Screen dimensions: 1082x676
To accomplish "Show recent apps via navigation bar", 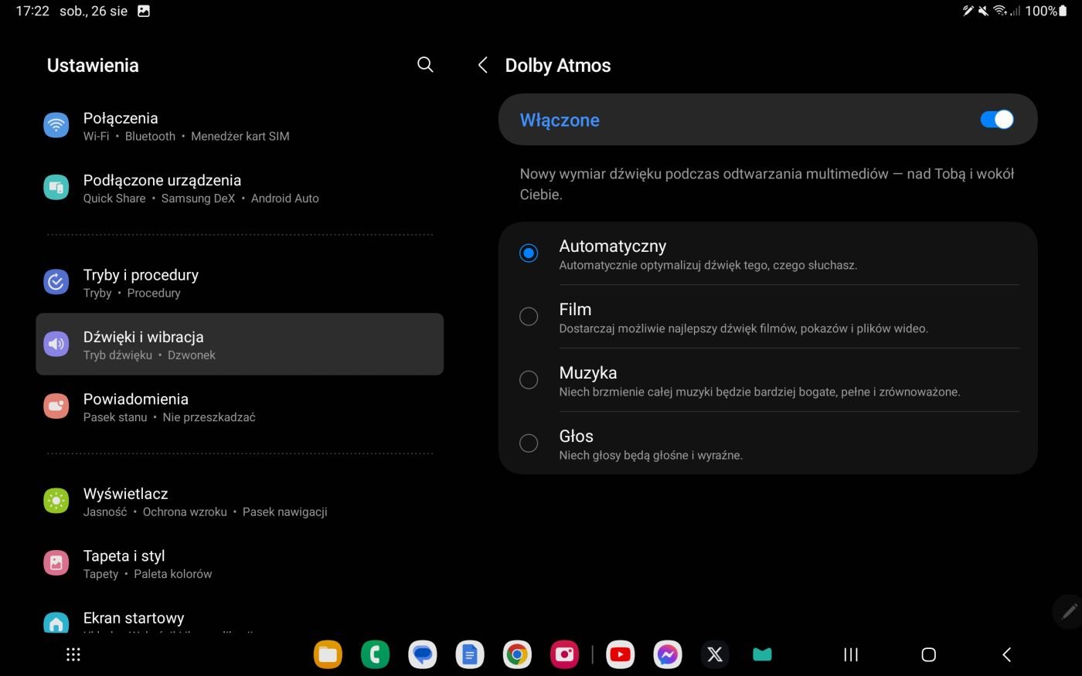I will point(851,654).
